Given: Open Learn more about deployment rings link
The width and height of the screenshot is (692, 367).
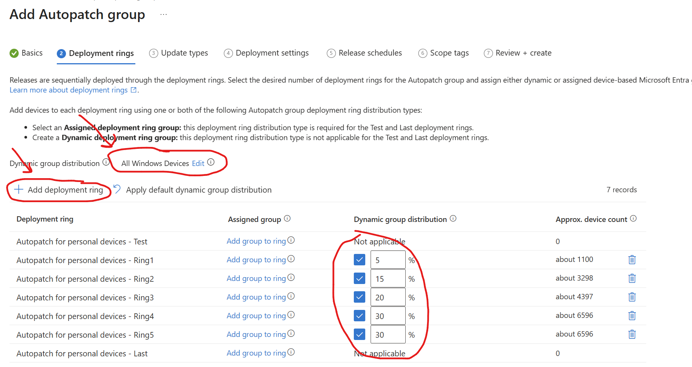Looking at the screenshot, I should tap(73, 90).
